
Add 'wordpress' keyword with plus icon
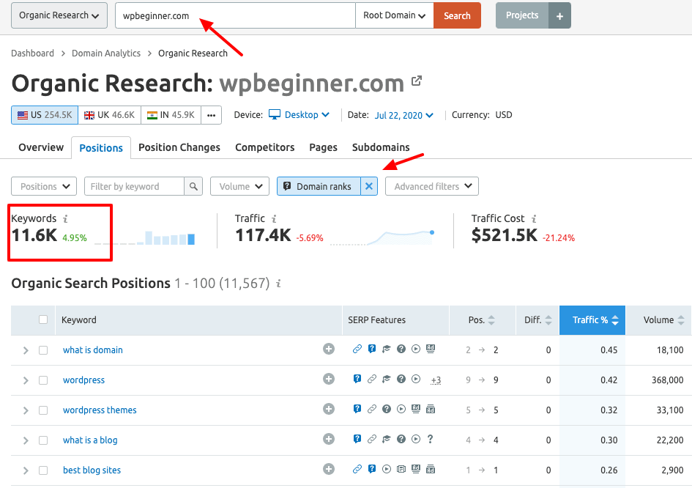pyautogui.click(x=329, y=380)
